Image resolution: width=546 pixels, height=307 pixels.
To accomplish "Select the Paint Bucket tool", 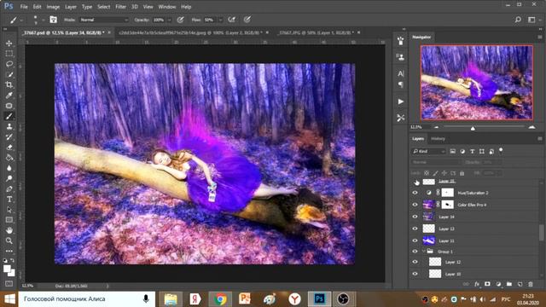I will point(9,158).
